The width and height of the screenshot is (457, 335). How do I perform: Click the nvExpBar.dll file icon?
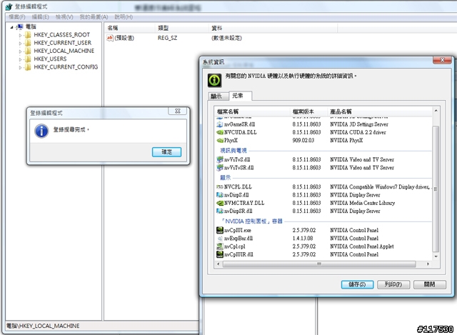[220, 239]
